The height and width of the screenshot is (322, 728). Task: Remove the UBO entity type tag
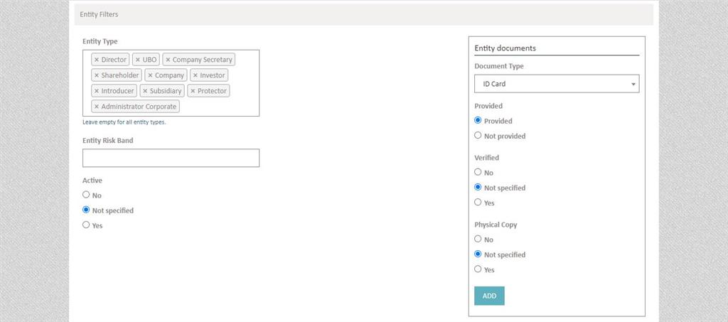pyautogui.click(x=138, y=60)
